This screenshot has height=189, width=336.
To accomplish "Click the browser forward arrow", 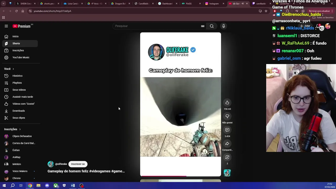I will 10,11.
